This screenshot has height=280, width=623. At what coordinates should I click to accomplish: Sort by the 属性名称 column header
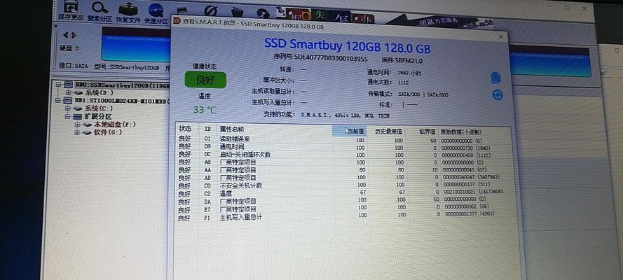[232, 129]
